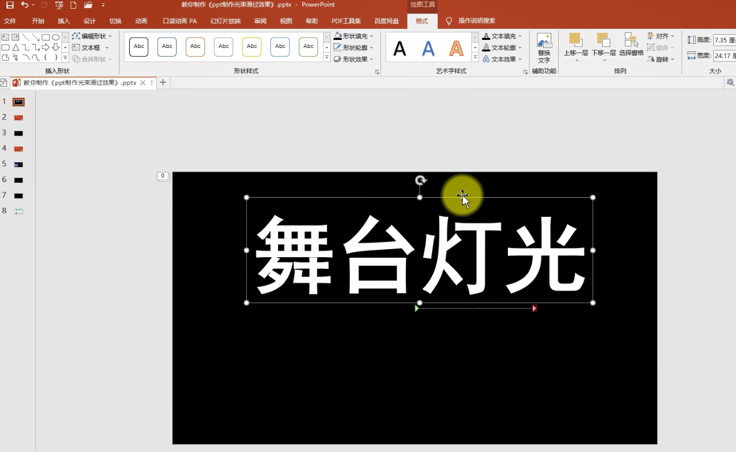
Task: Open 形状样式 group dialog launcher
Action: [x=377, y=72]
